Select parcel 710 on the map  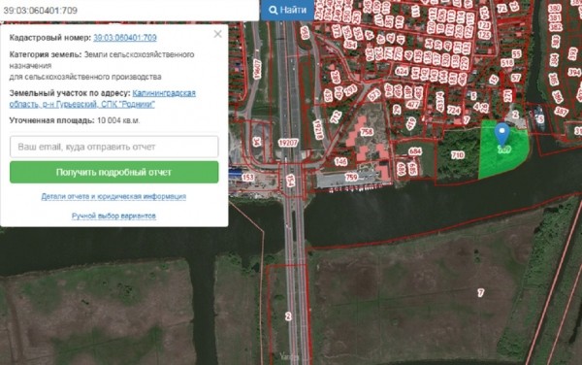coord(458,155)
